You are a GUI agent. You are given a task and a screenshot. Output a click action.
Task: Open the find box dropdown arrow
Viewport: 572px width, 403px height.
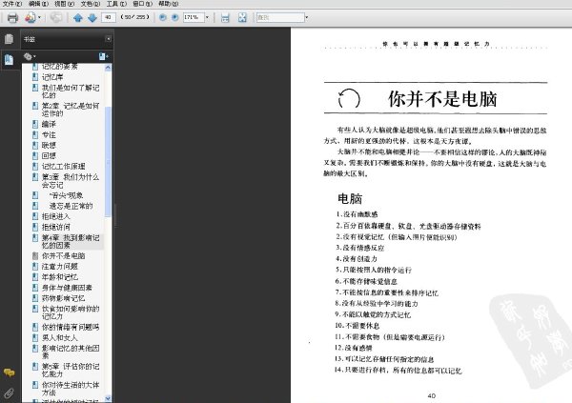click(306, 17)
